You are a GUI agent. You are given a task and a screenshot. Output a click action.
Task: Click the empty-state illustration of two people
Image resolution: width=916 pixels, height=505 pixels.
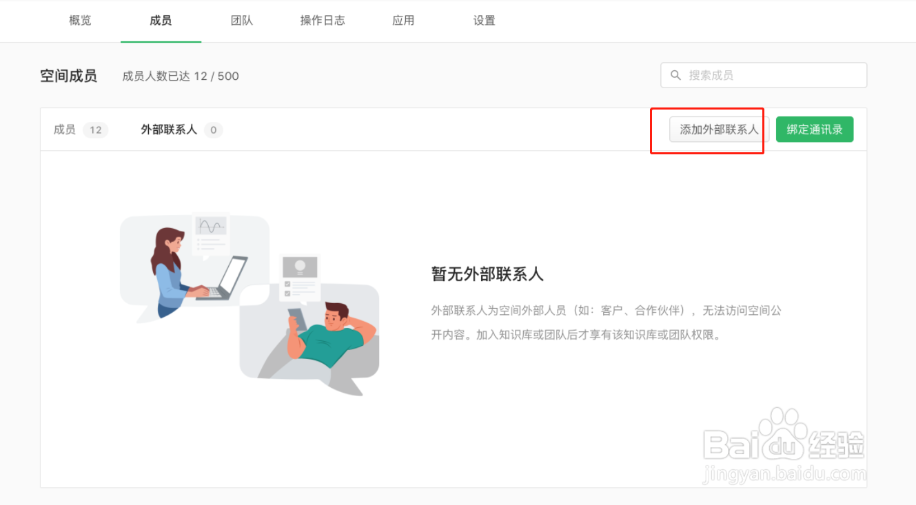tap(250, 305)
